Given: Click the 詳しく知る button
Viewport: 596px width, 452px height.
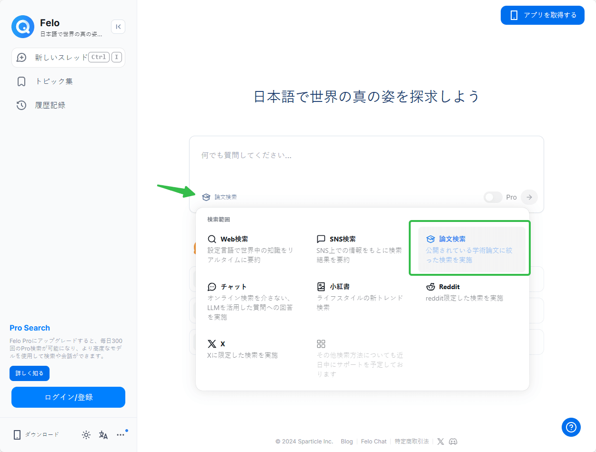Looking at the screenshot, I should point(30,373).
